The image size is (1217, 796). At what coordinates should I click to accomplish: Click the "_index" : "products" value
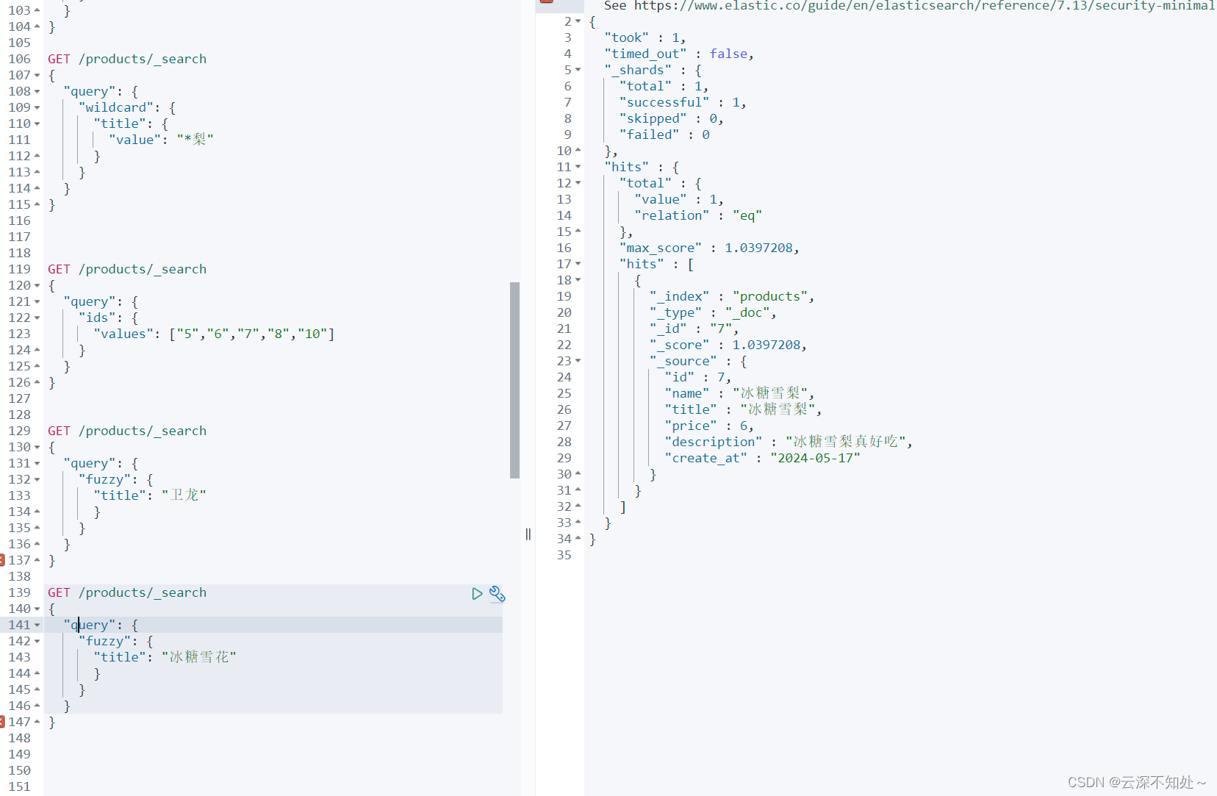click(x=770, y=296)
